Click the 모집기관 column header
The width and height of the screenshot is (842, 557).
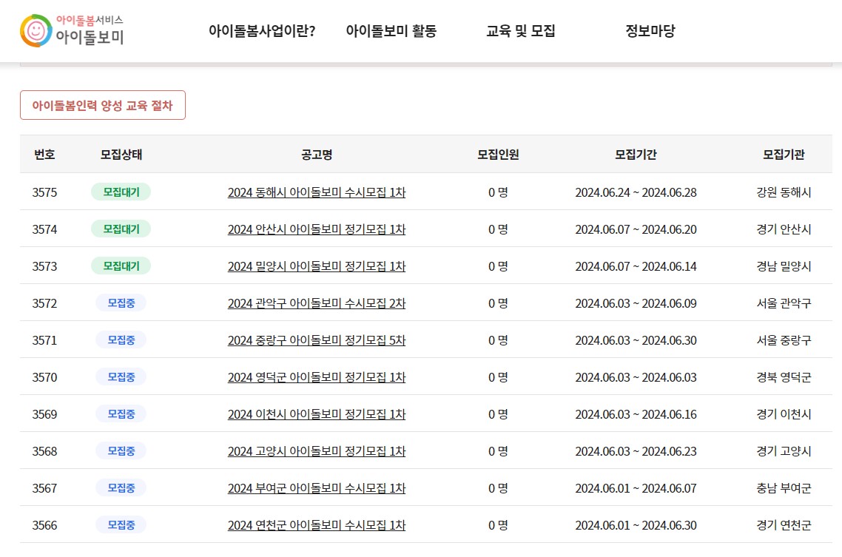[784, 155]
